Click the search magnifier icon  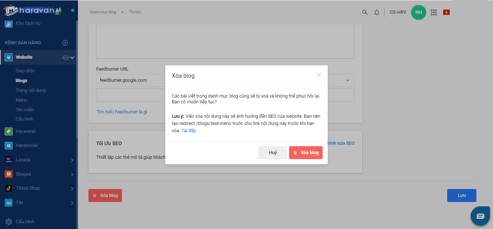point(365,12)
